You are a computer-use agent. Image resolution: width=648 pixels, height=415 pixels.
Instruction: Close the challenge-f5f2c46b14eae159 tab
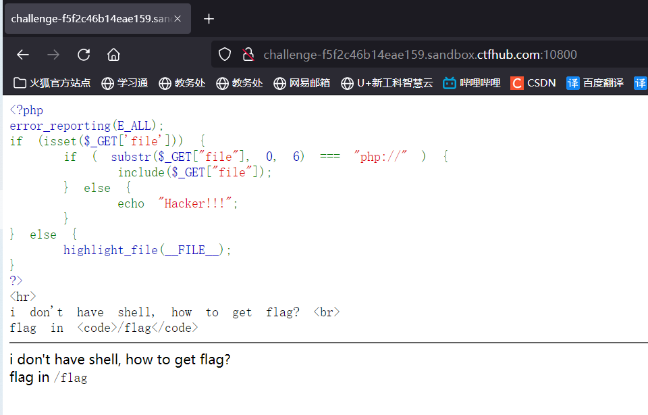(x=178, y=18)
